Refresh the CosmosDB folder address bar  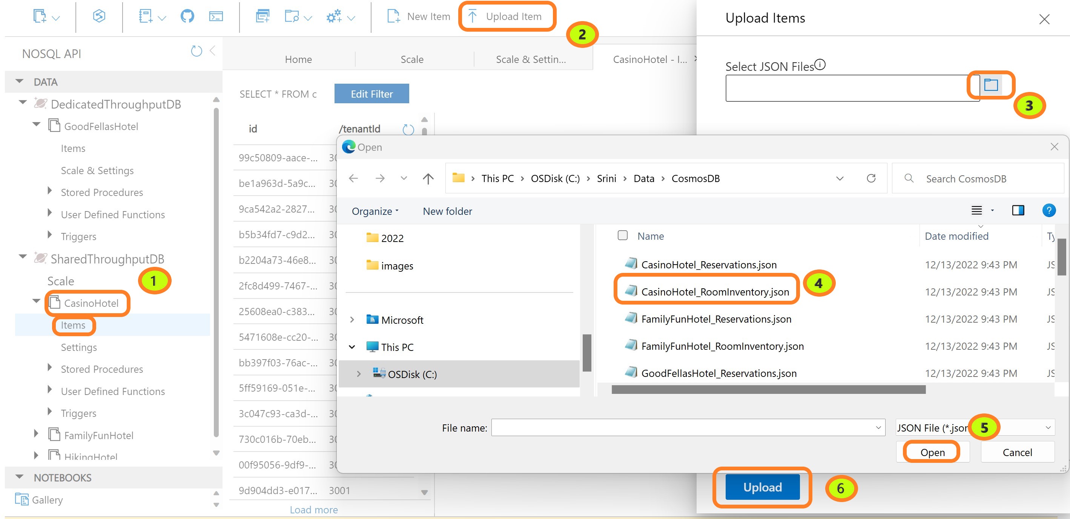871,179
